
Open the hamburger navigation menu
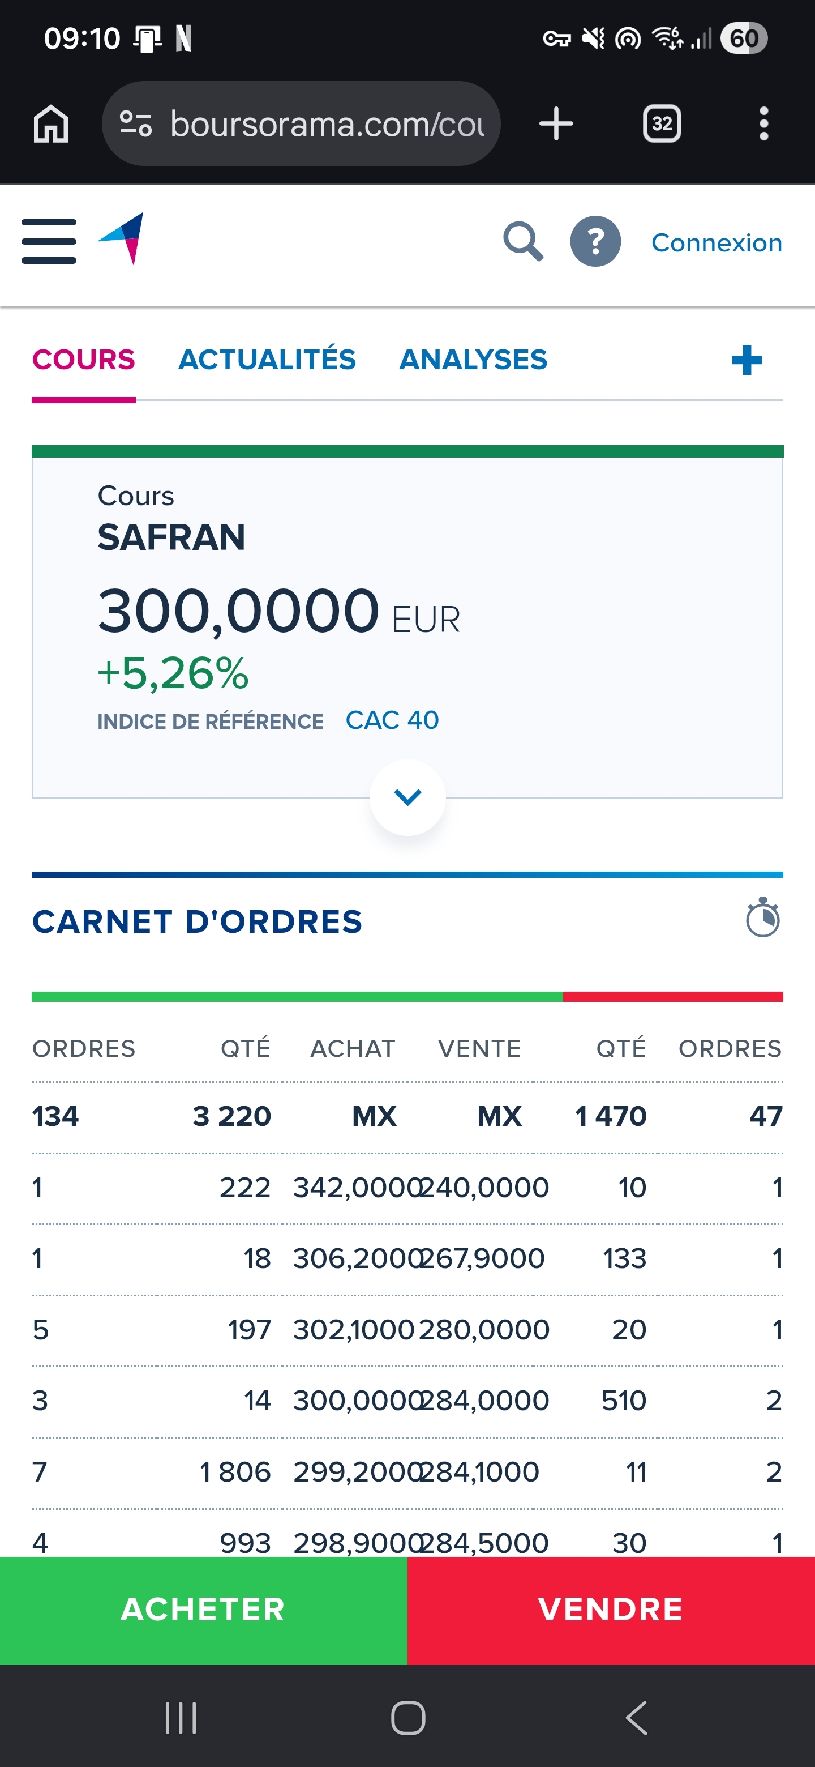(49, 241)
